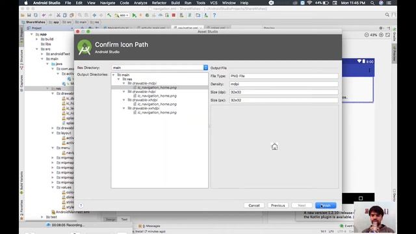Viewport: 416px width, 234px height.
Task: Click the Save All toolbar icon
Action: point(29,16)
